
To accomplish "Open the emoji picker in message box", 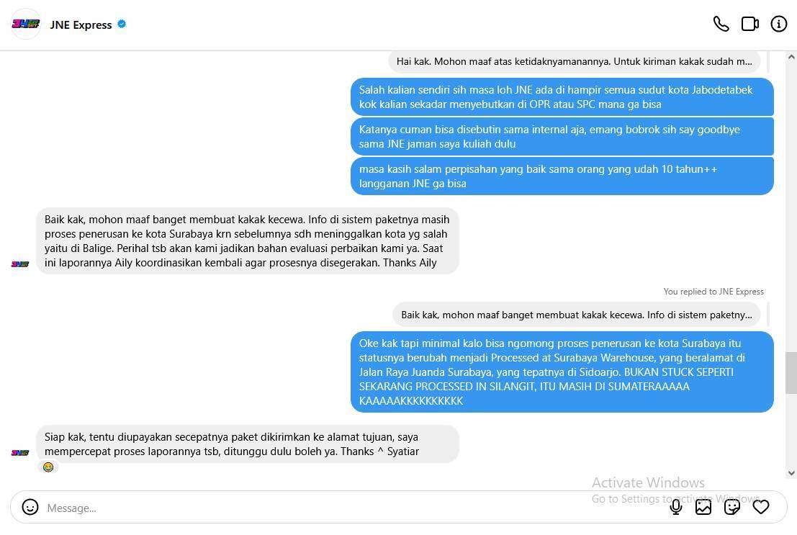I will 30,507.
